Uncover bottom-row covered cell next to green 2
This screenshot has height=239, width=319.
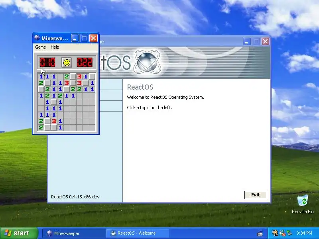[47, 127]
